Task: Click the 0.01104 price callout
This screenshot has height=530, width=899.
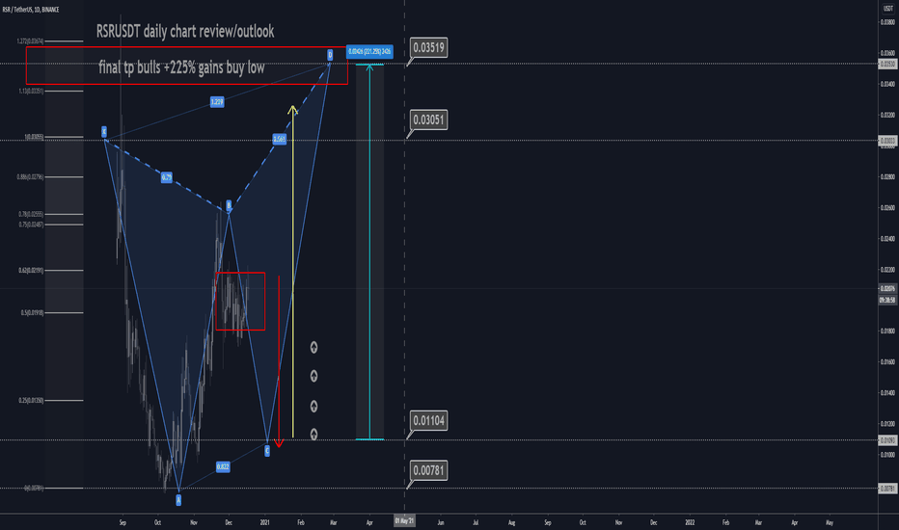Action: [x=429, y=420]
